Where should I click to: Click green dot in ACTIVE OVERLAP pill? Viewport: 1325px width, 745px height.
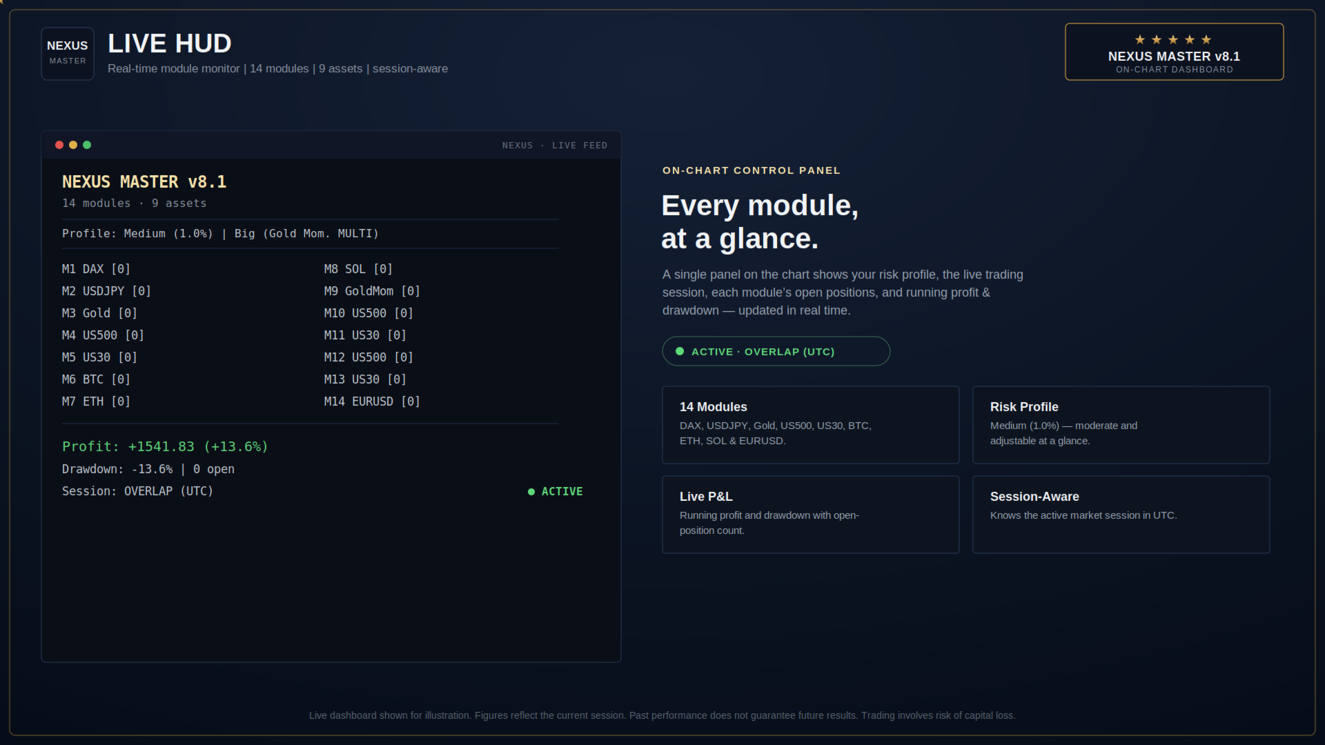click(x=680, y=351)
